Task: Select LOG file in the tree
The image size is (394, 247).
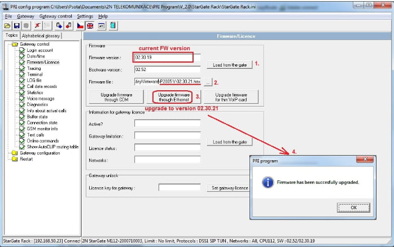Action: point(34,80)
